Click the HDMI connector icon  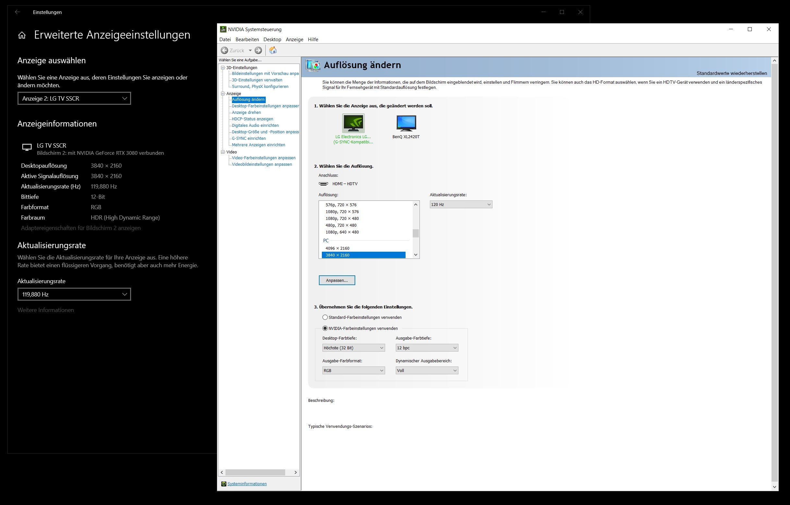323,184
